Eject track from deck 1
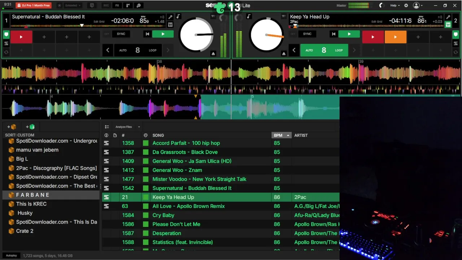The image size is (462, 260). tap(213, 54)
